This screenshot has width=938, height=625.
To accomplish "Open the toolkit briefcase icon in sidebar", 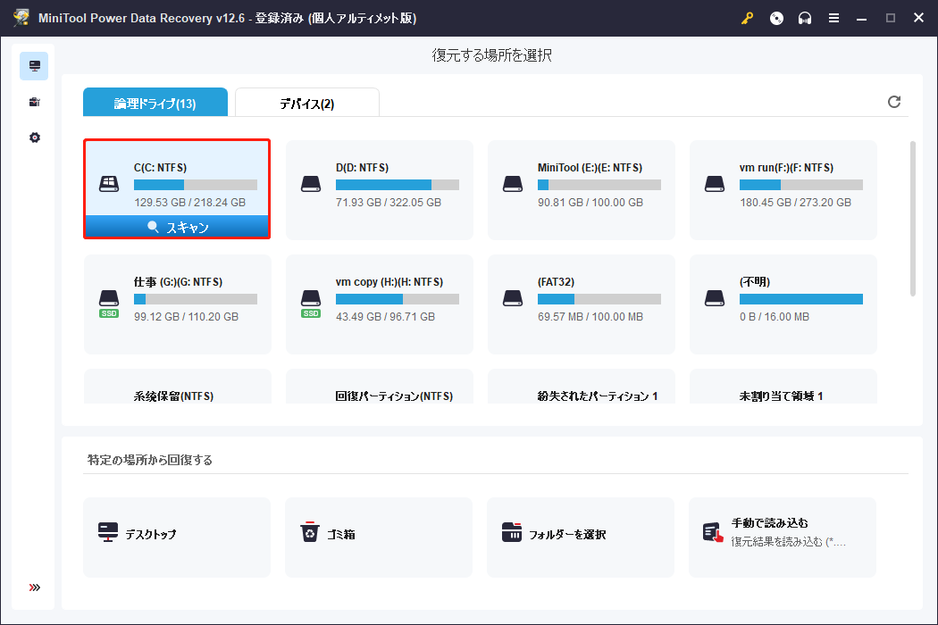I will 34,101.
